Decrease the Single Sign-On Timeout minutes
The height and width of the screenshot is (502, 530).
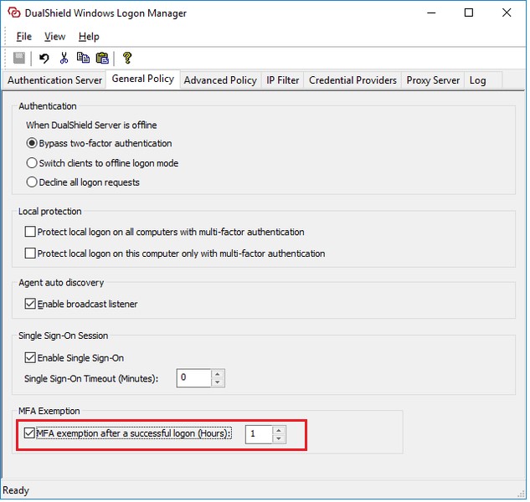[x=218, y=382]
